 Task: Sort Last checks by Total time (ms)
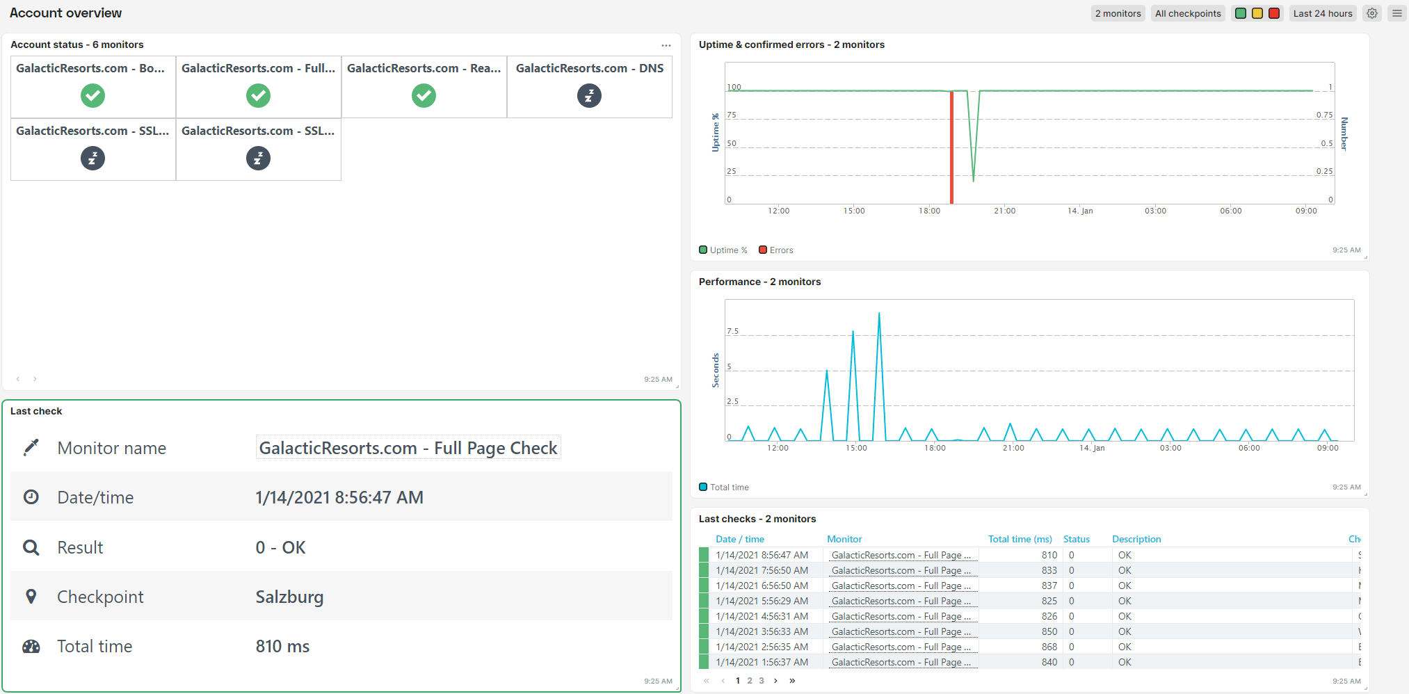1020,539
